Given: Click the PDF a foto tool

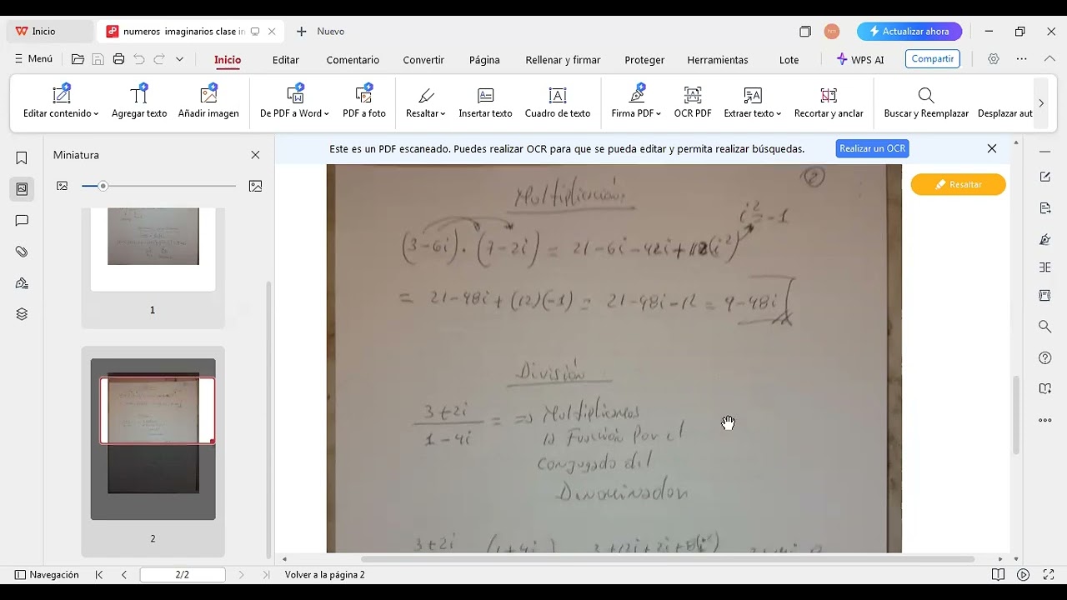Looking at the screenshot, I should (x=364, y=102).
